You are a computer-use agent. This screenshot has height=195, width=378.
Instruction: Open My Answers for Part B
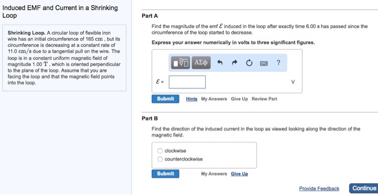(x=214, y=174)
